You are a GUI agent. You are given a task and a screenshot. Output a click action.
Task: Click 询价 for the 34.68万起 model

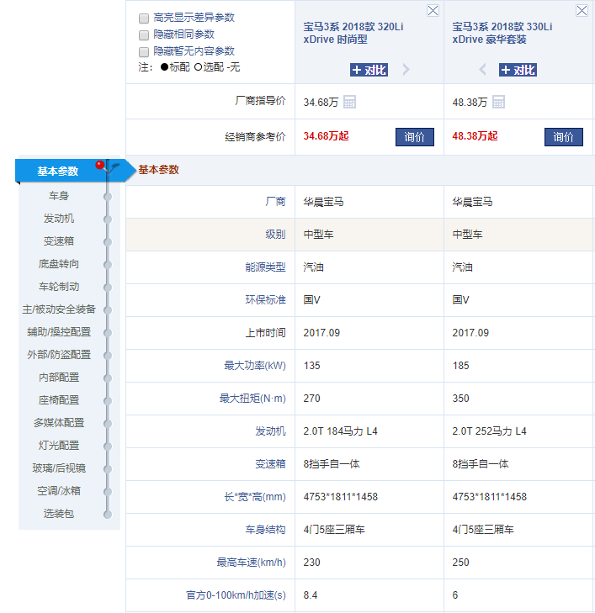(415, 137)
